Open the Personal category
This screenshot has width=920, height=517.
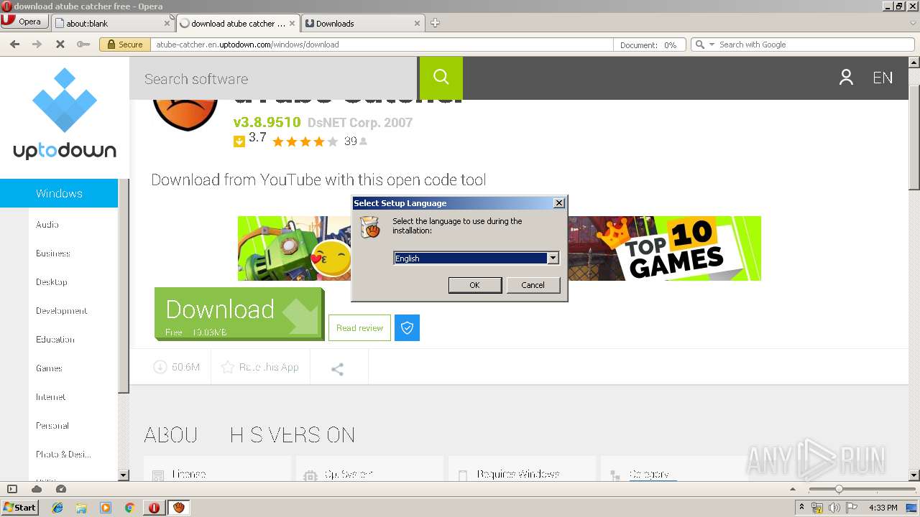(x=52, y=425)
